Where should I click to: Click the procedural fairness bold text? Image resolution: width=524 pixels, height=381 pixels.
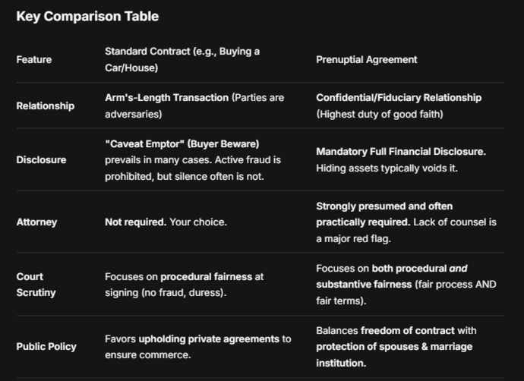[x=207, y=277]
